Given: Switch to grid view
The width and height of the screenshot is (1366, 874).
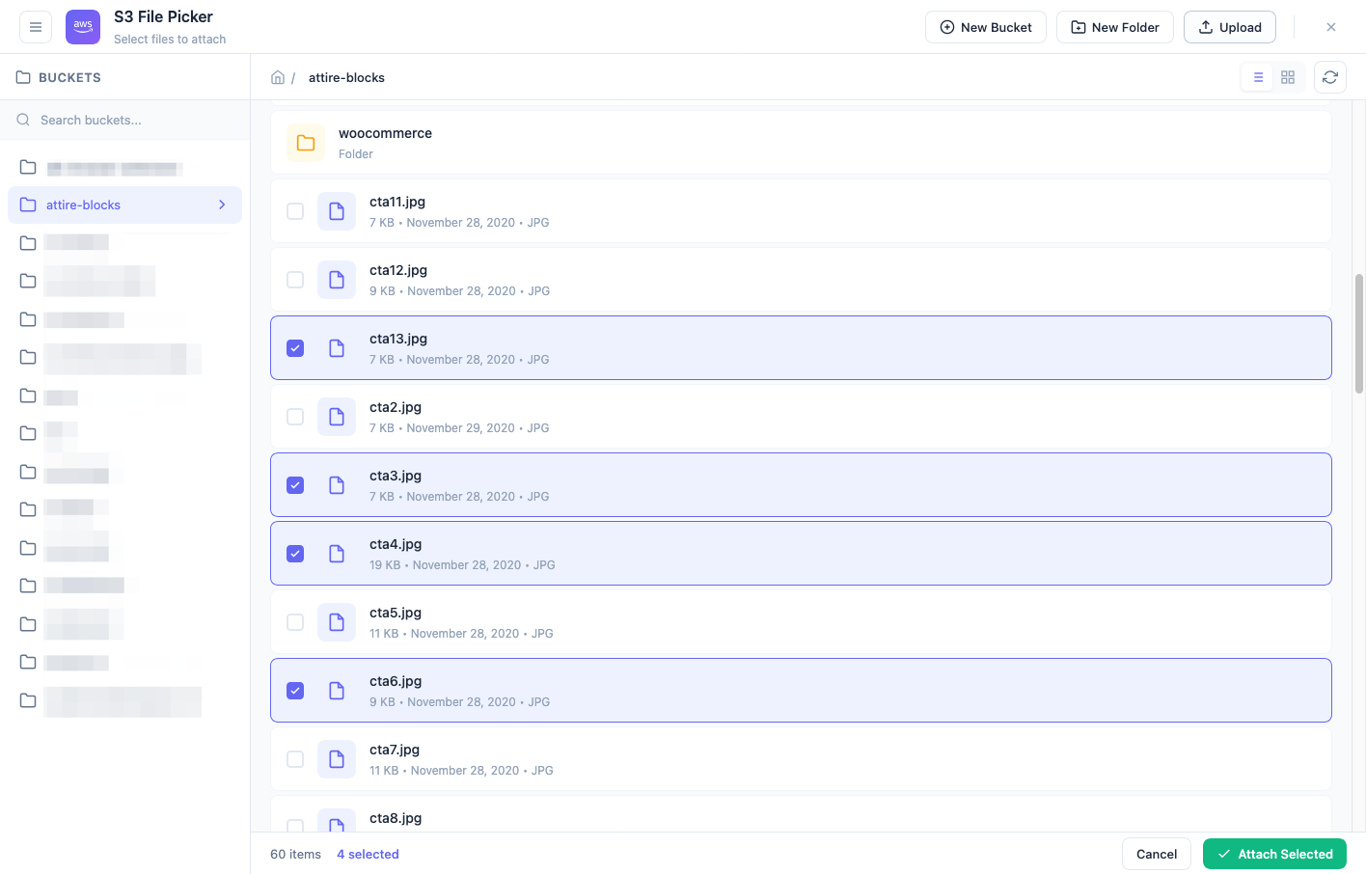Looking at the screenshot, I should [x=1288, y=76].
